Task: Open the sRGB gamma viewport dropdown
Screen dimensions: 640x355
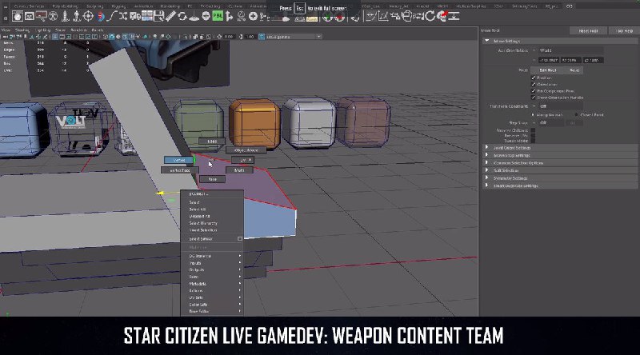Action: [x=293, y=37]
